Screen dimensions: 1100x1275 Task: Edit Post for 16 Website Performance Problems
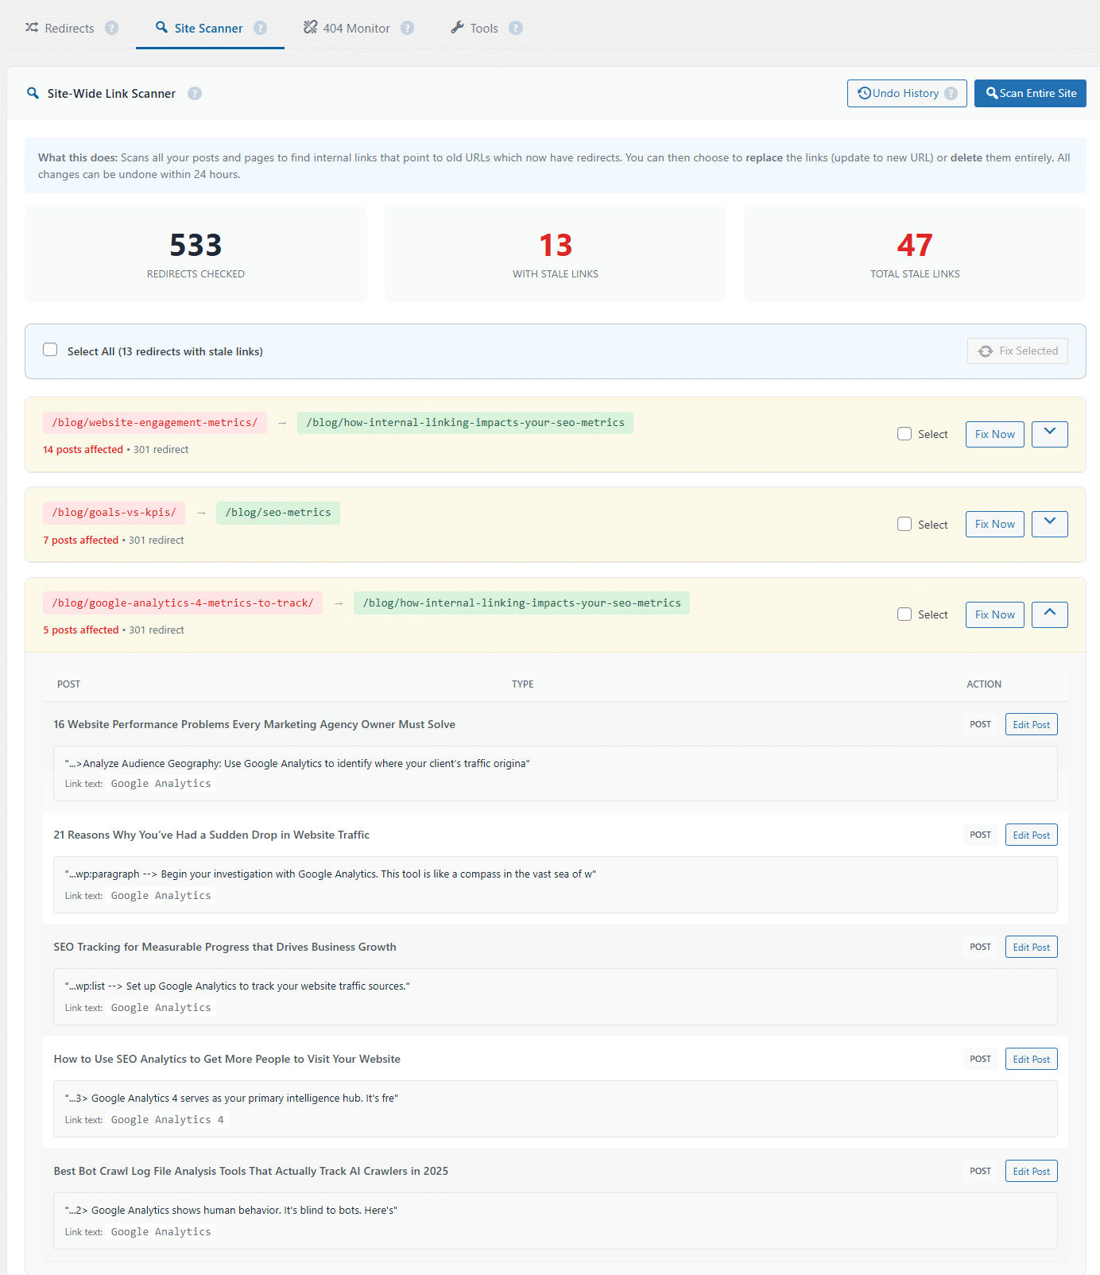pyautogui.click(x=1032, y=724)
